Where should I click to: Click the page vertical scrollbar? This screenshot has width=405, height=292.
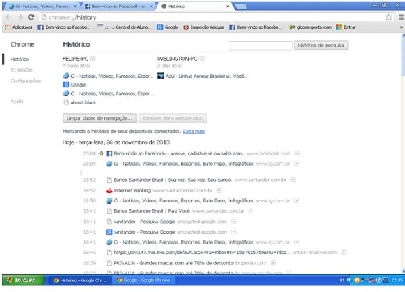(x=403, y=153)
